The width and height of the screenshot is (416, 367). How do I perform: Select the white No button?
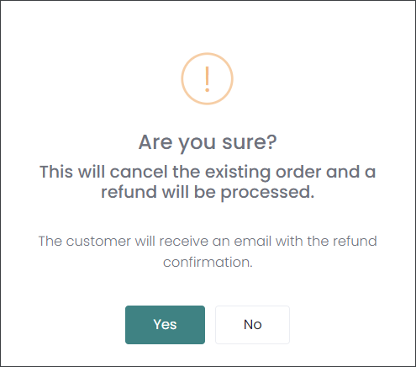point(252,325)
